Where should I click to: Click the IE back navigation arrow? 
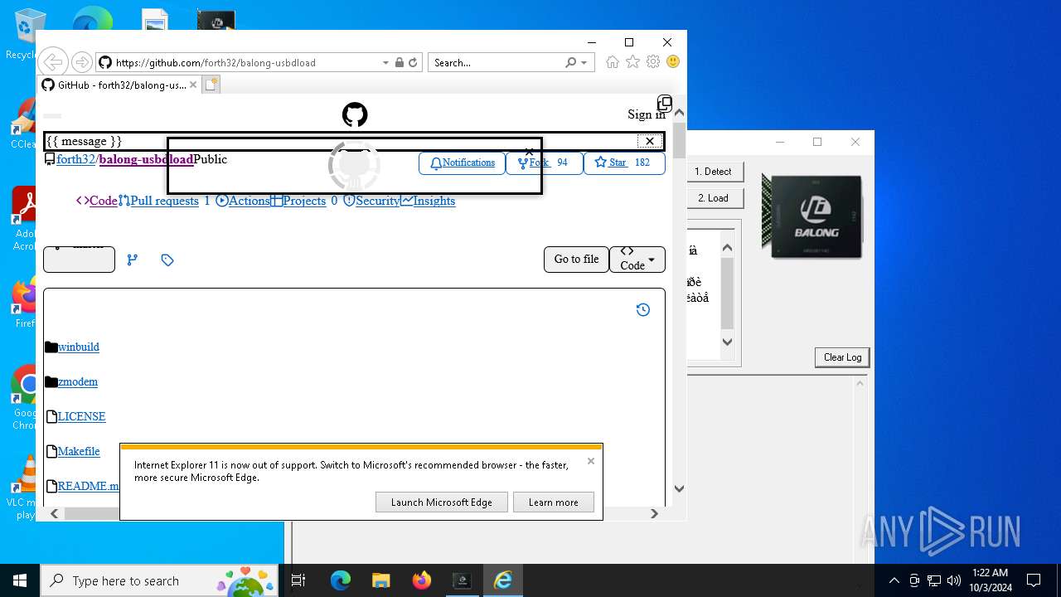(52, 62)
